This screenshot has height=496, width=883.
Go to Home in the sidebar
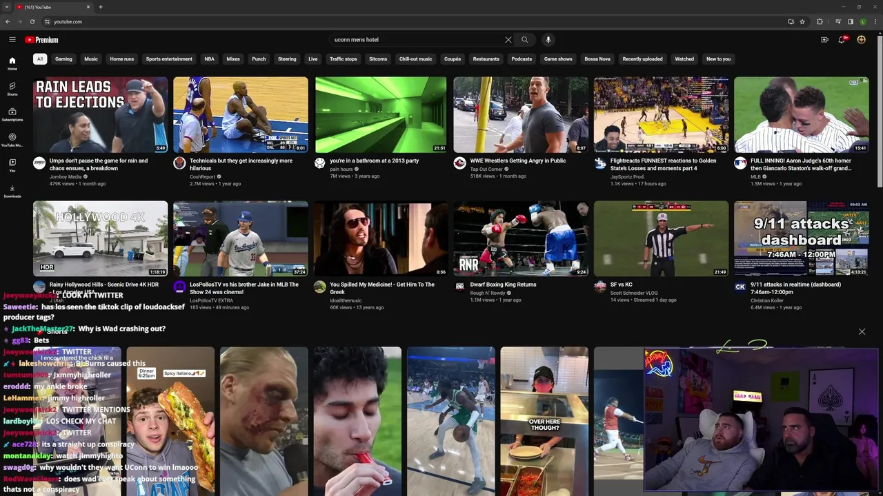click(x=12, y=63)
